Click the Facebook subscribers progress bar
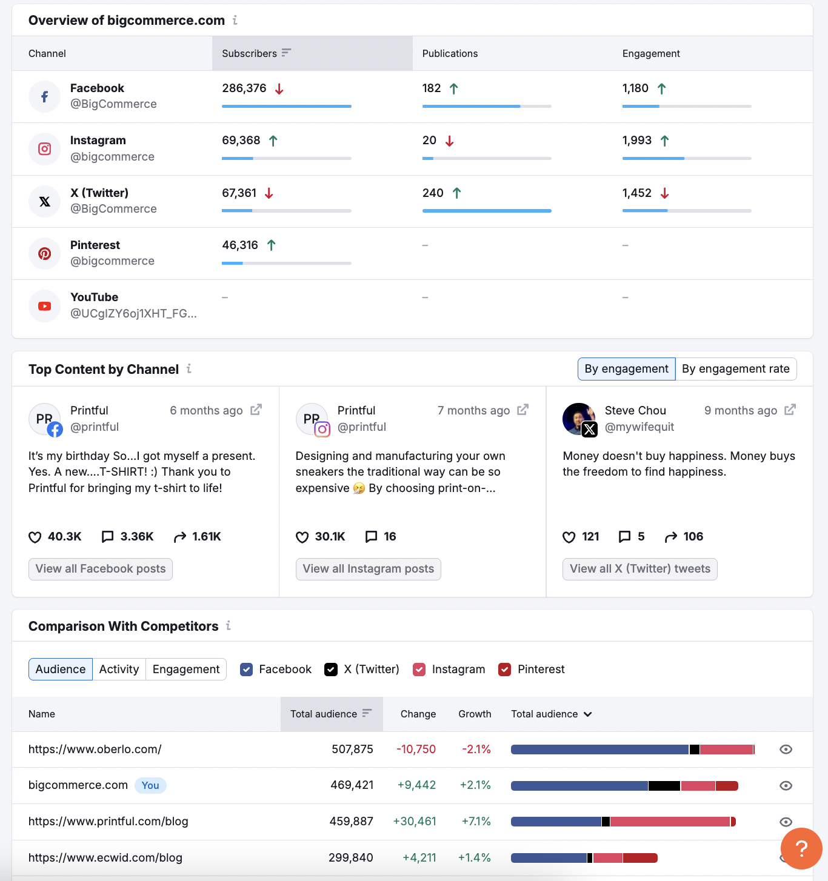This screenshot has height=881, width=828. [x=286, y=107]
